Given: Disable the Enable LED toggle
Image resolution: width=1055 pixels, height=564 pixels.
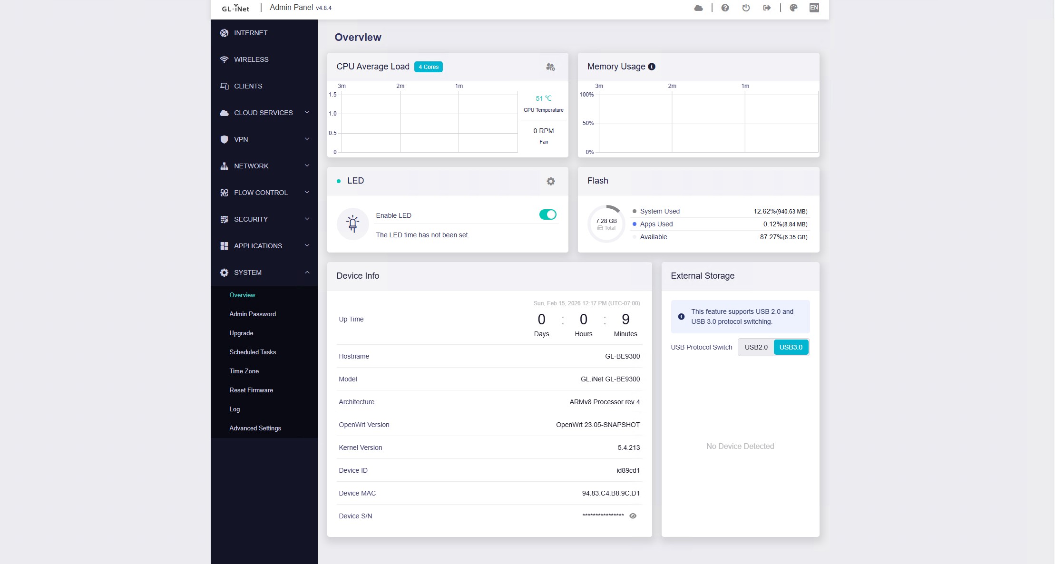Looking at the screenshot, I should pyautogui.click(x=547, y=214).
